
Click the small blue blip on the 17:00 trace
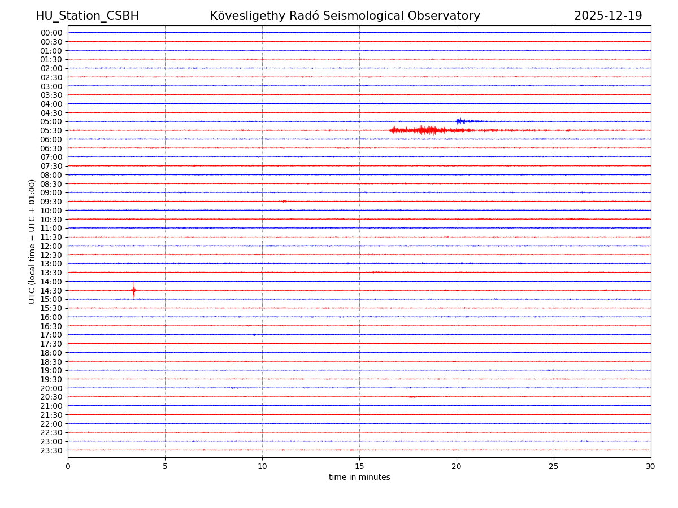(254, 335)
